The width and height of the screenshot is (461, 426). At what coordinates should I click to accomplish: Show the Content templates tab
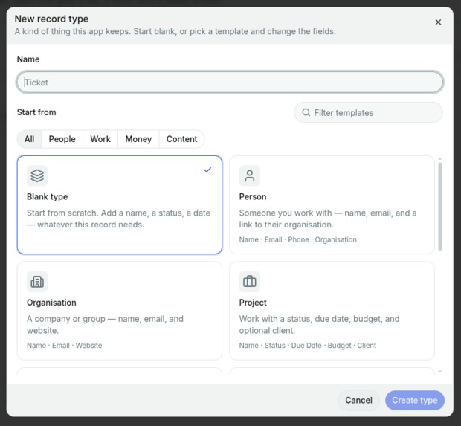181,139
